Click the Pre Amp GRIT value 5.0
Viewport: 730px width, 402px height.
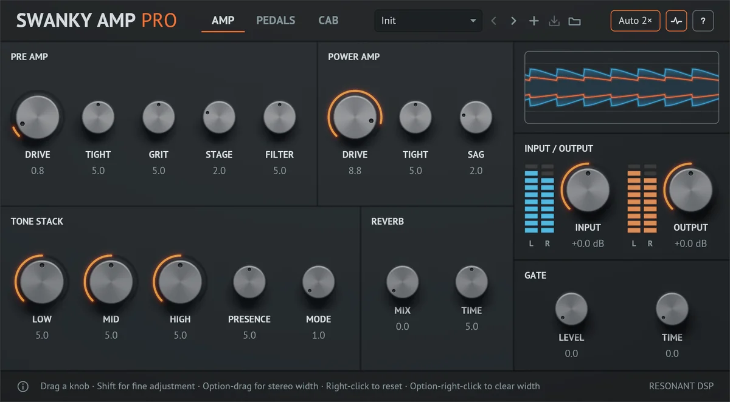pyautogui.click(x=159, y=171)
